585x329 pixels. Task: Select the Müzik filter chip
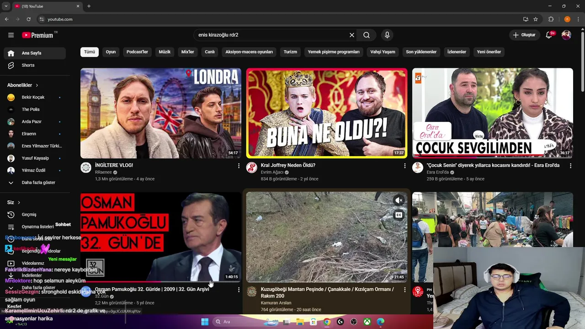[165, 52]
